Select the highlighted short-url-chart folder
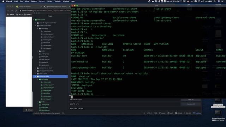The image size is (226, 127). [50, 77]
